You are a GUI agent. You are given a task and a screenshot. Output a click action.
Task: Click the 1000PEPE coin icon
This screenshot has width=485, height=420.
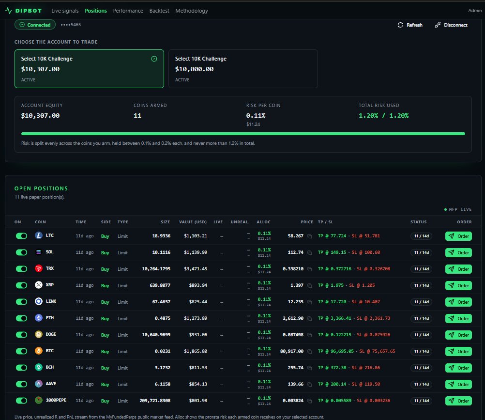click(39, 400)
